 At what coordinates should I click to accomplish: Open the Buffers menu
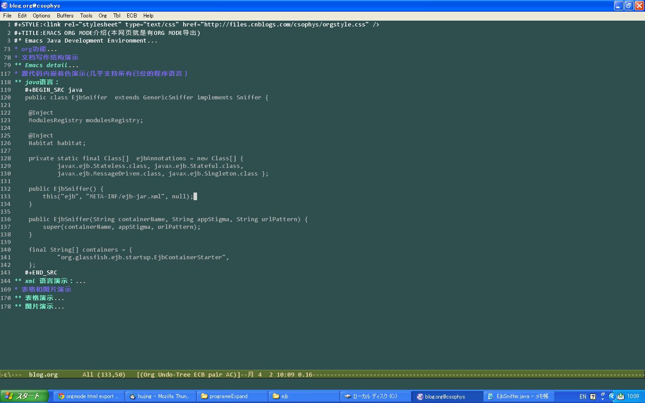point(65,15)
